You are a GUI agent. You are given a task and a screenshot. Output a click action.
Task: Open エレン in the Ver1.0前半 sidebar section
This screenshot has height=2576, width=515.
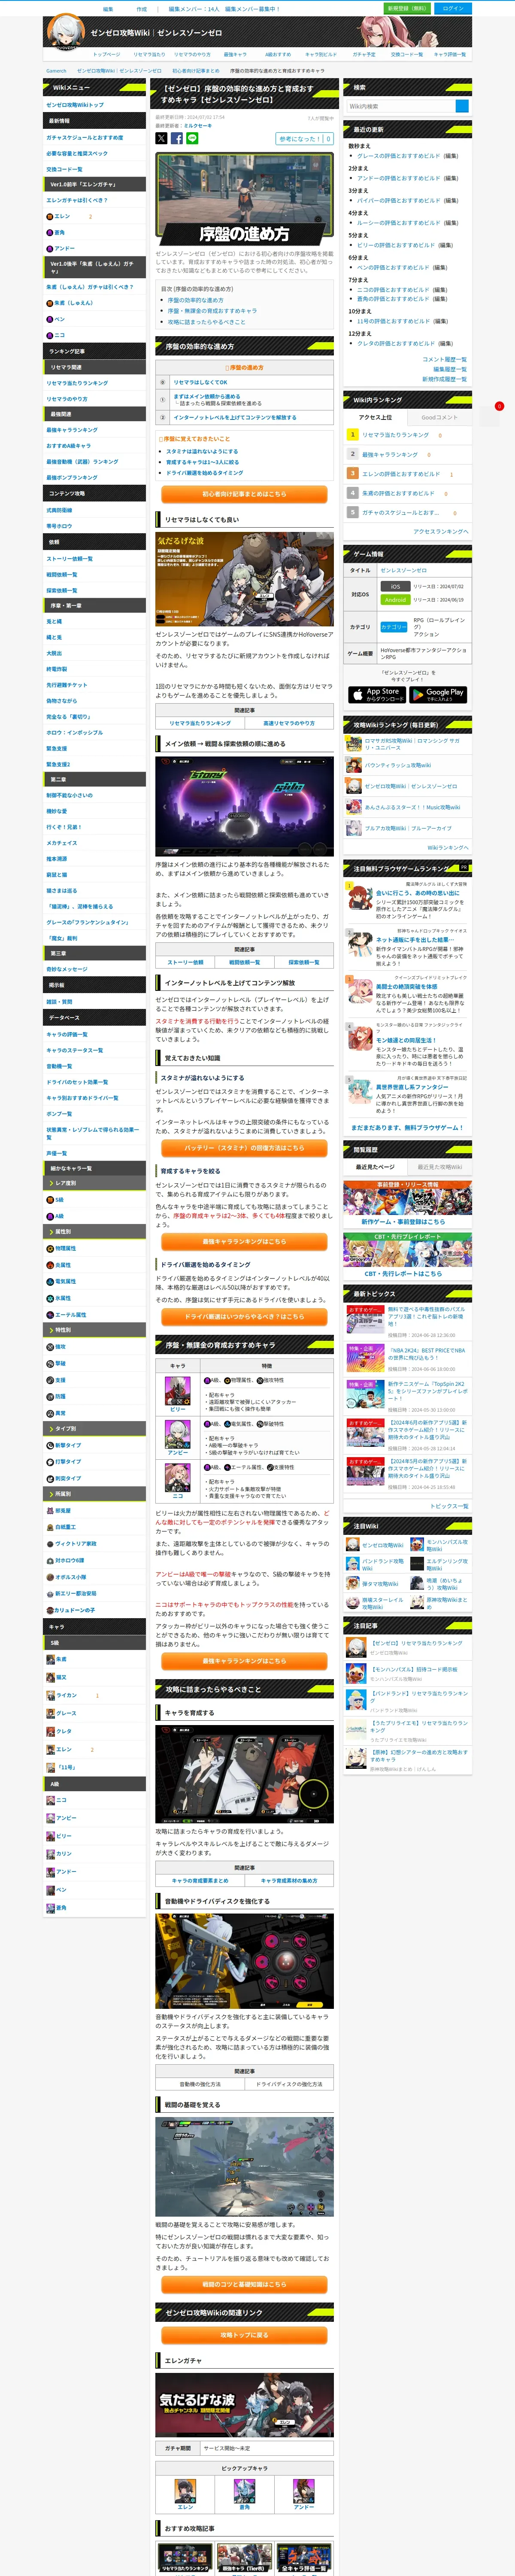[x=62, y=216]
